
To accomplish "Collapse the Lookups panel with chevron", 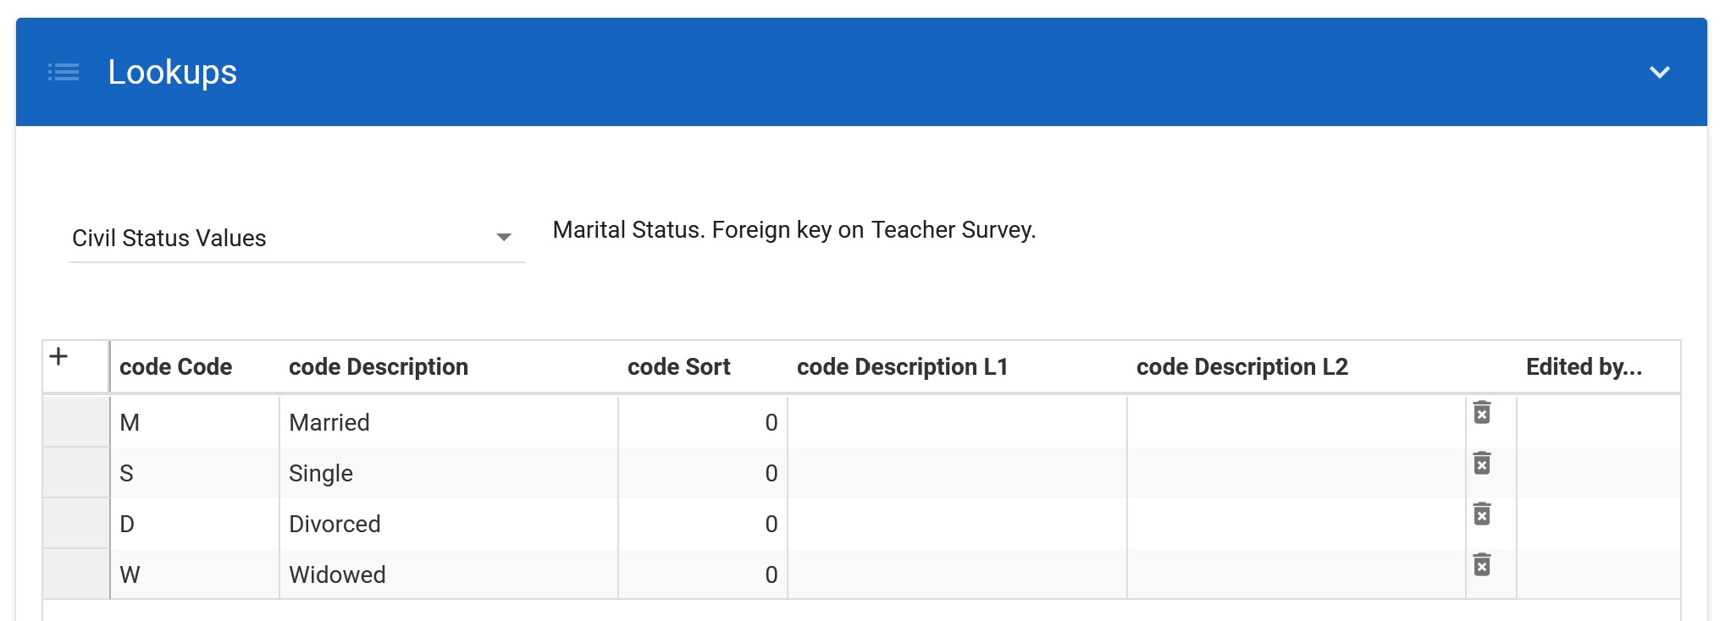I will tap(1659, 73).
